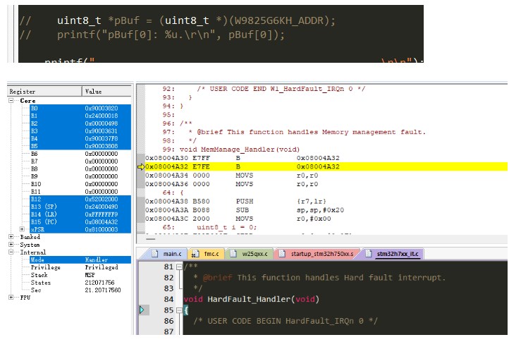Image resolution: width=509 pixels, height=342 pixels.
Task: Collapse the Internal register group
Action: [11, 252]
